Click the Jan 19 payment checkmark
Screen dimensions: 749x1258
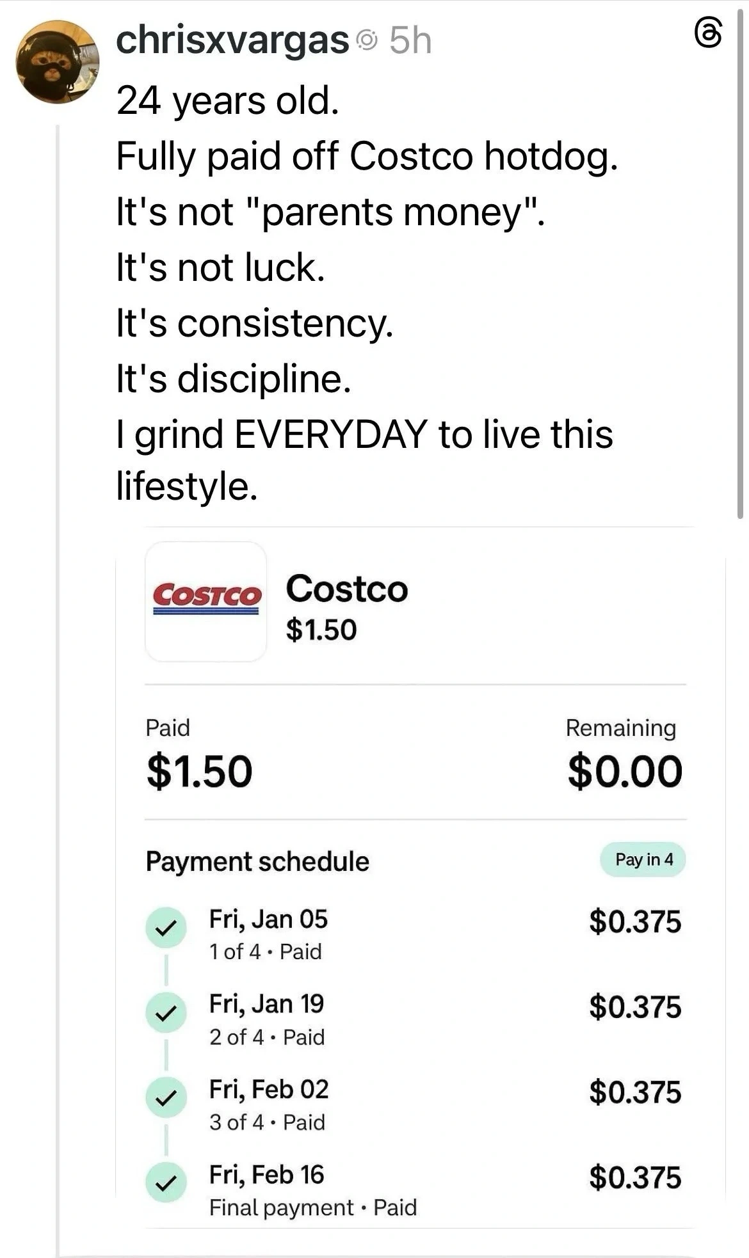pyautogui.click(x=166, y=1012)
